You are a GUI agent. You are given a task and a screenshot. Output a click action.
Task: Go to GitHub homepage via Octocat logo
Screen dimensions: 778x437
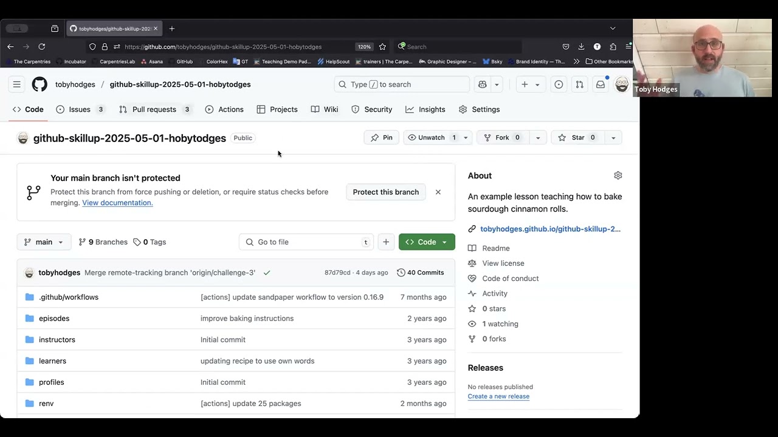(x=40, y=84)
